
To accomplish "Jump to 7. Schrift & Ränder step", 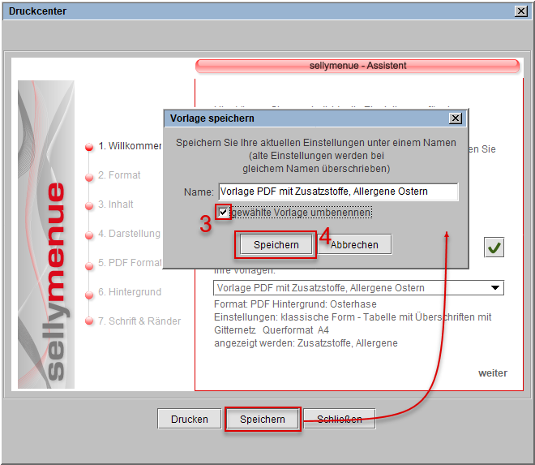I will click(x=139, y=321).
